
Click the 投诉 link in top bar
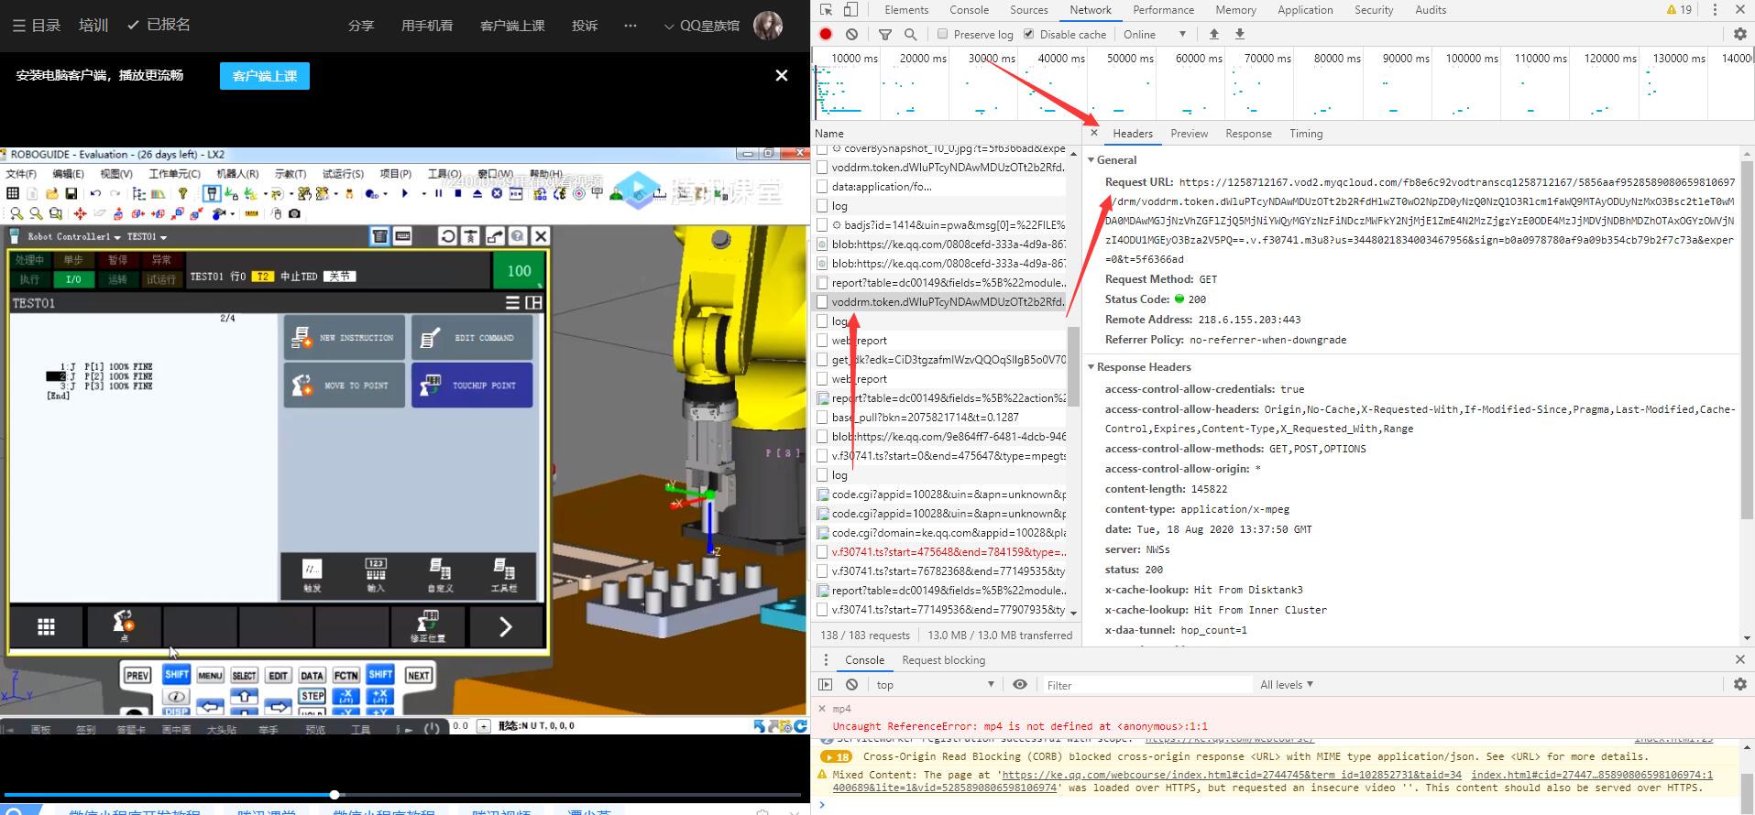[585, 26]
